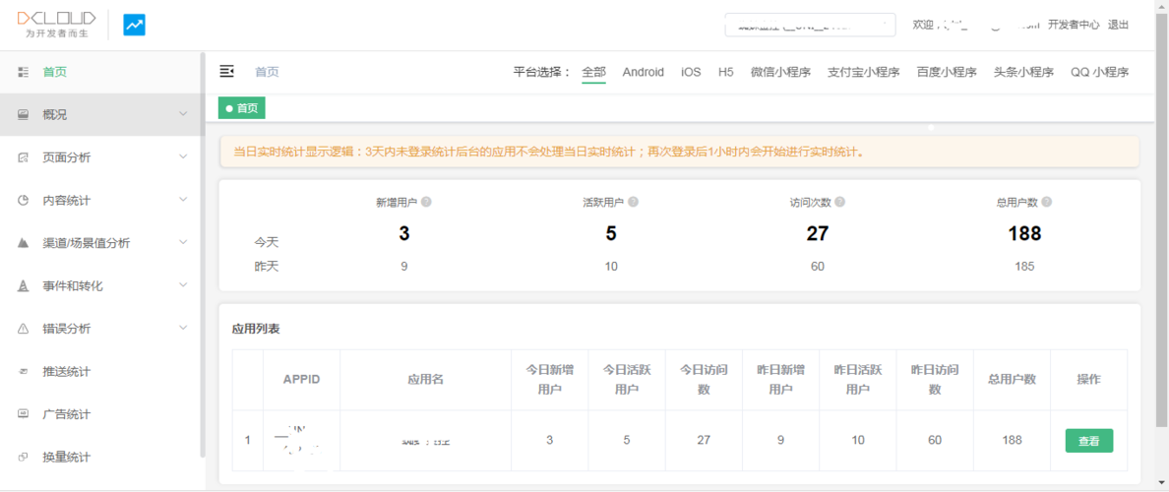Open 广告统计 from the sidebar
This screenshot has height=492, width=1169.
(66, 414)
